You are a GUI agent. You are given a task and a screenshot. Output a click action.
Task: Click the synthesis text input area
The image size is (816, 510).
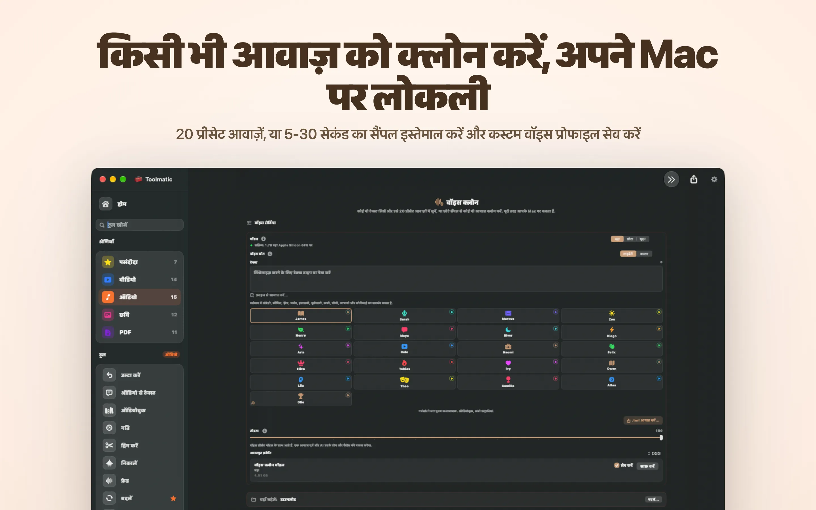point(456,279)
